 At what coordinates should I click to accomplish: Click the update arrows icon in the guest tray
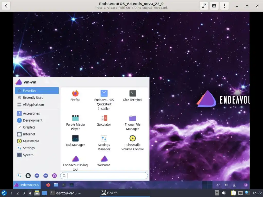click(218, 185)
